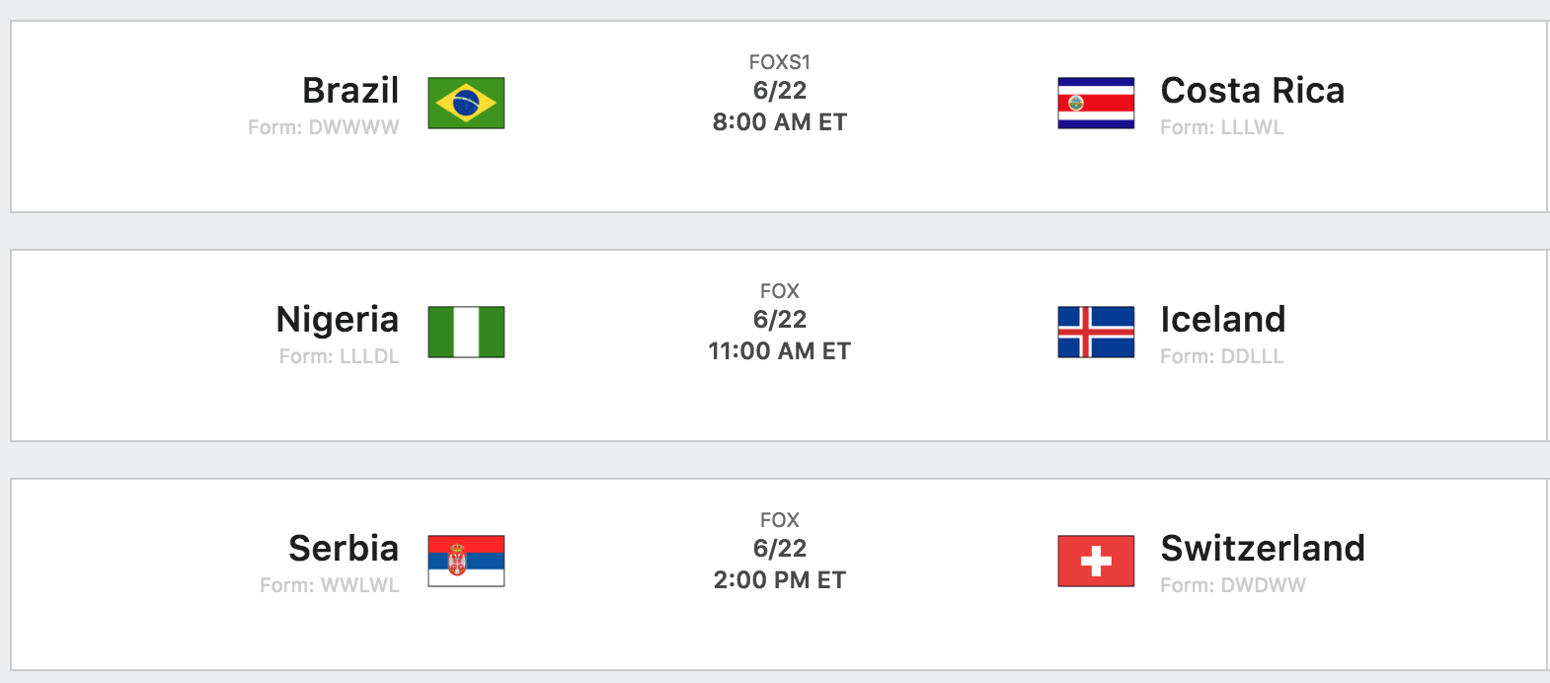Image resolution: width=1550 pixels, height=683 pixels.
Task: Click the FOXS1 broadcast channel label
Action: click(780, 62)
